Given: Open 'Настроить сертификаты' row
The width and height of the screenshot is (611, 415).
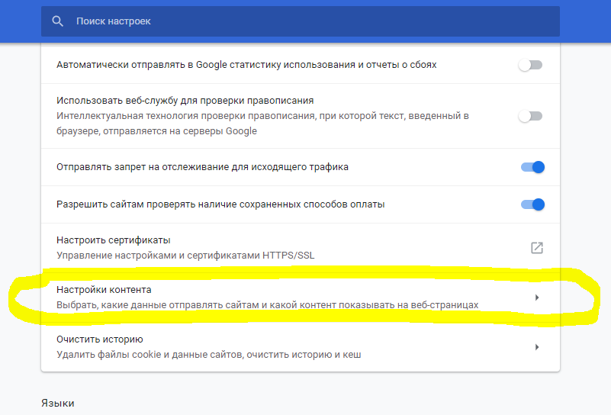Looking at the screenshot, I should 301,248.
